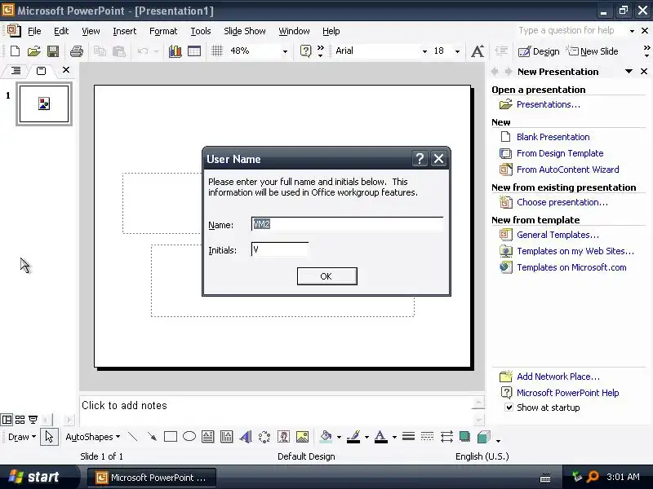Click the Select Objects pointer tool
Image resolution: width=653 pixels, height=489 pixels.
pos(49,437)
